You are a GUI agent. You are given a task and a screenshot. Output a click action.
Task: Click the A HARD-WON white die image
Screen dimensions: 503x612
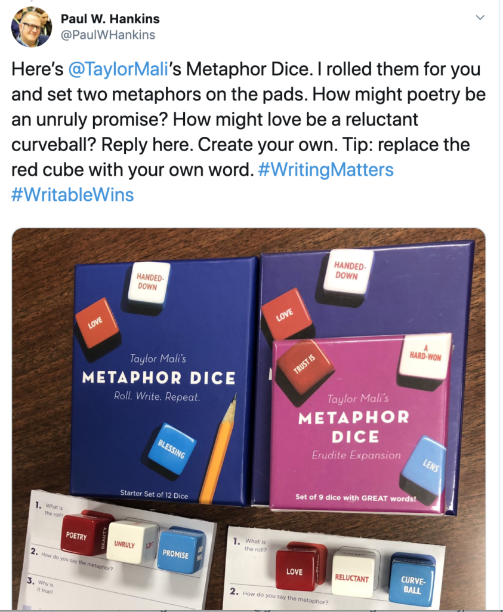[x=424, y=359]
